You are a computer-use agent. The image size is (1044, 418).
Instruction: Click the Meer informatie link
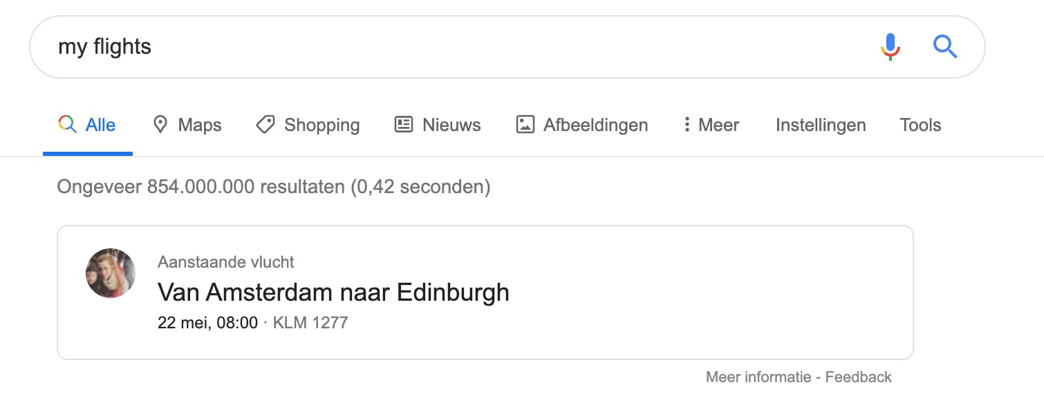pyautogui.click(x=758, y=377)
